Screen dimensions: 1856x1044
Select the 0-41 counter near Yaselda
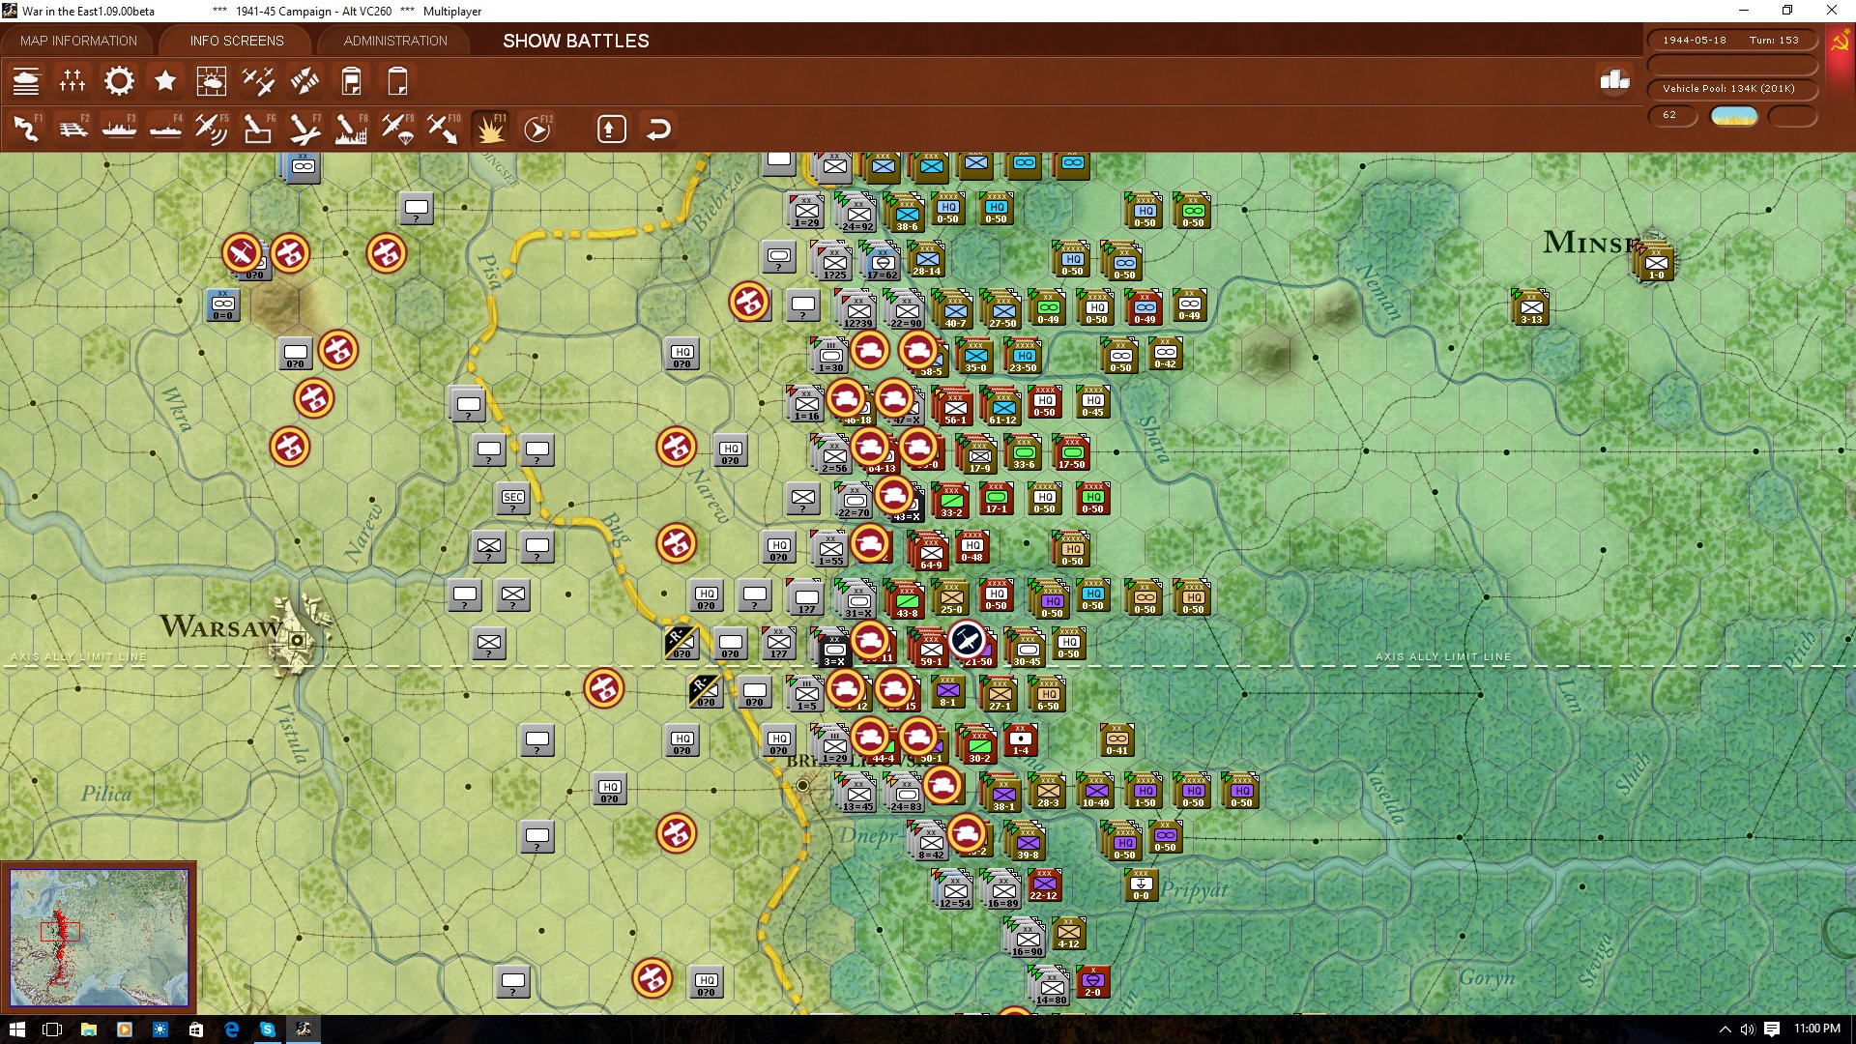point(1116,740)
